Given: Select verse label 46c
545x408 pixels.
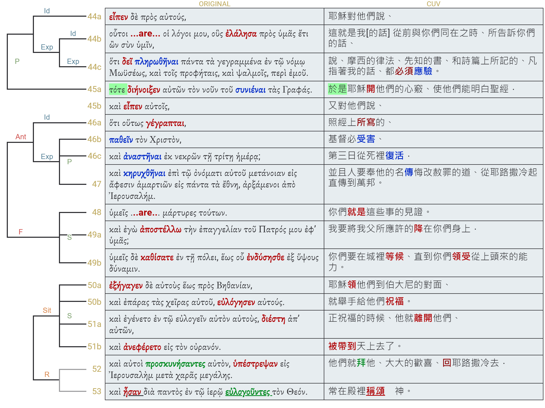Looking at the screenshot, I should click(94, 156).
